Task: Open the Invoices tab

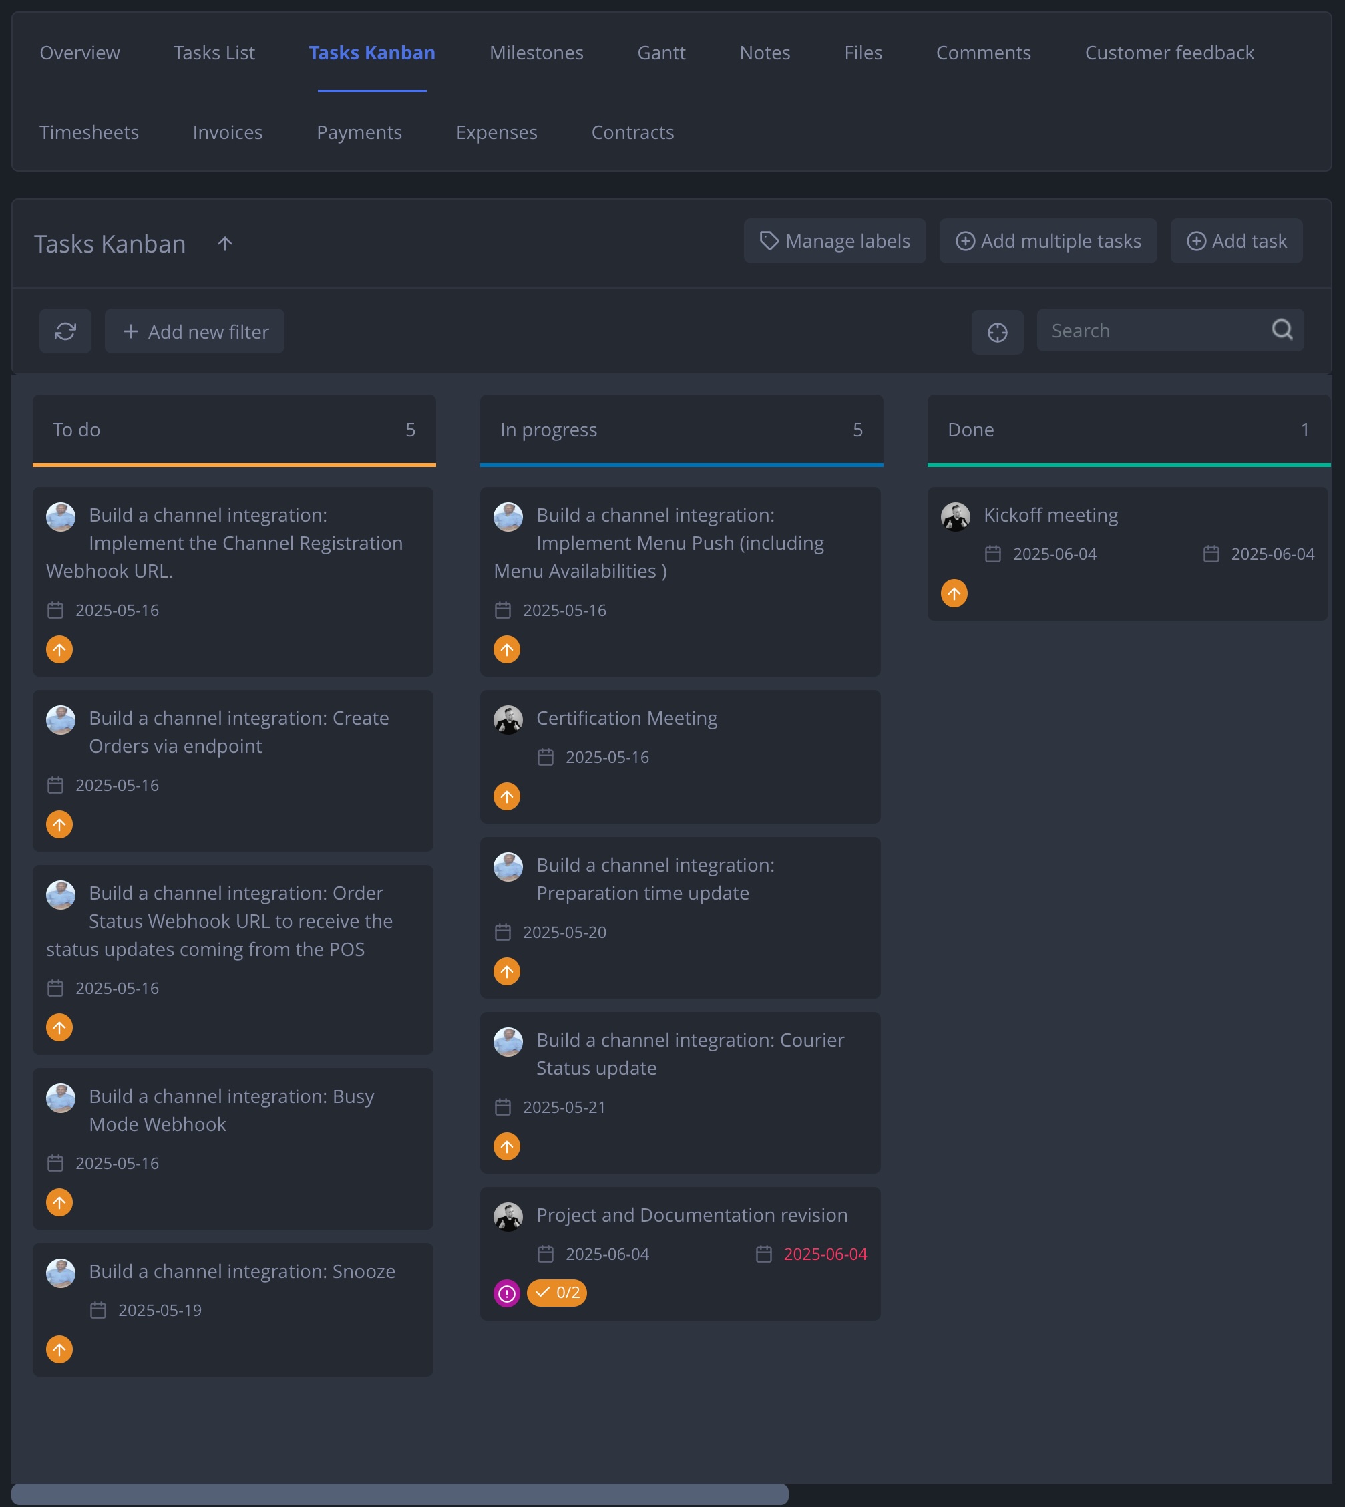Action: 227,132
